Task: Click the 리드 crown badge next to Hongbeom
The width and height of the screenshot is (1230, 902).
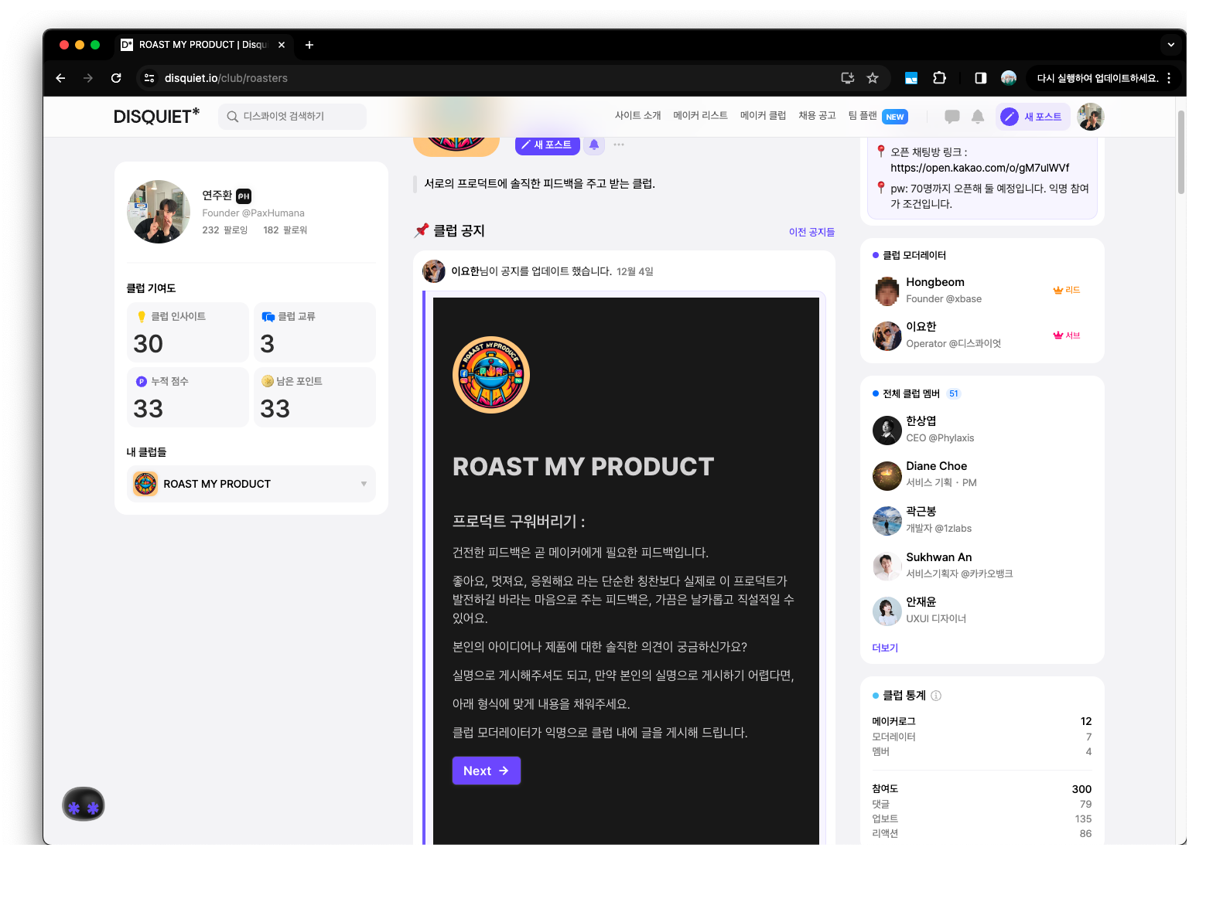Action: [x=1067, y=290]
